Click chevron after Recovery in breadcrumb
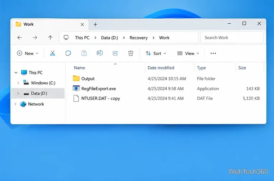Screen dimensions: 274x181 [x=154, y=38]
